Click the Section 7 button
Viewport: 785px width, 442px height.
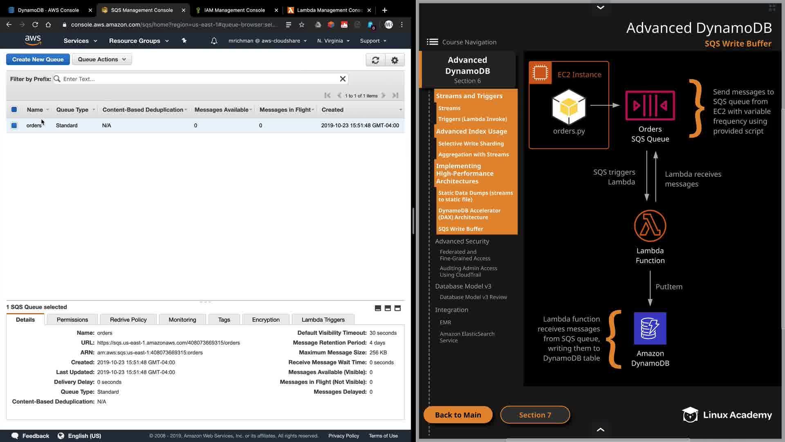535,415
